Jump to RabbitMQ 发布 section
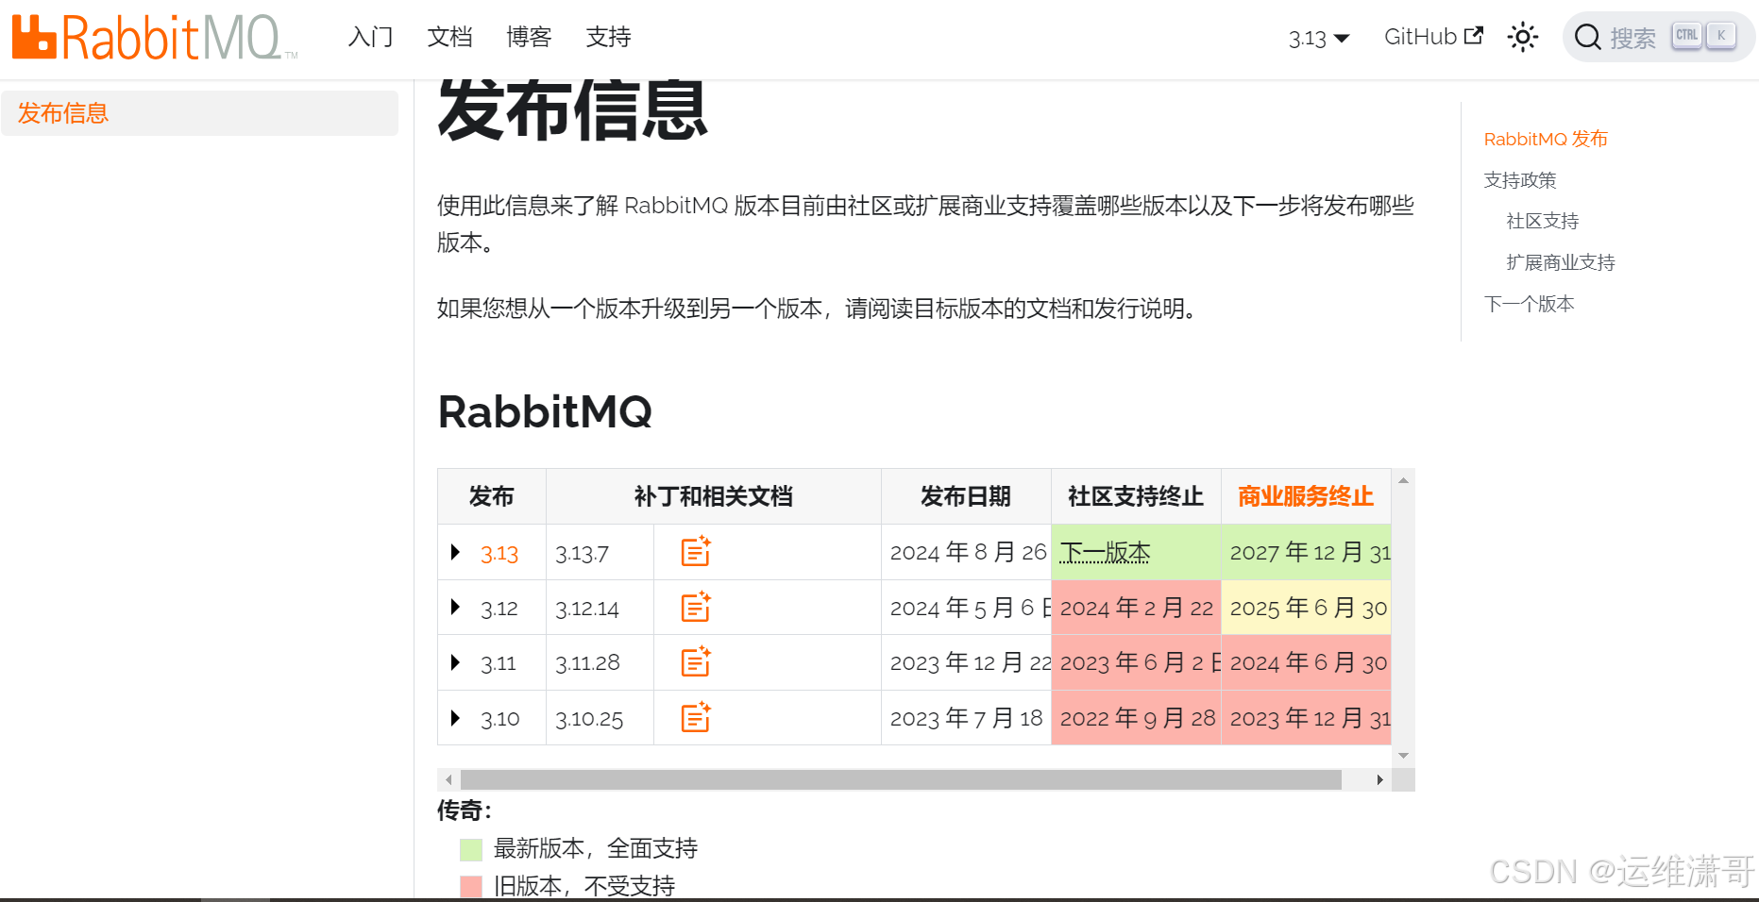1759x902 pixels. pos(1545,139)
